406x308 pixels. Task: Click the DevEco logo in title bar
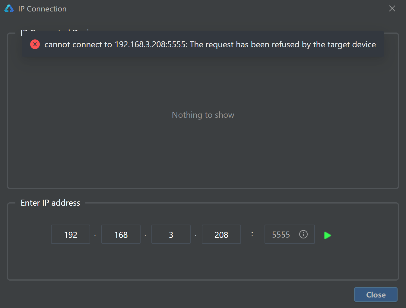click(9, 9)
